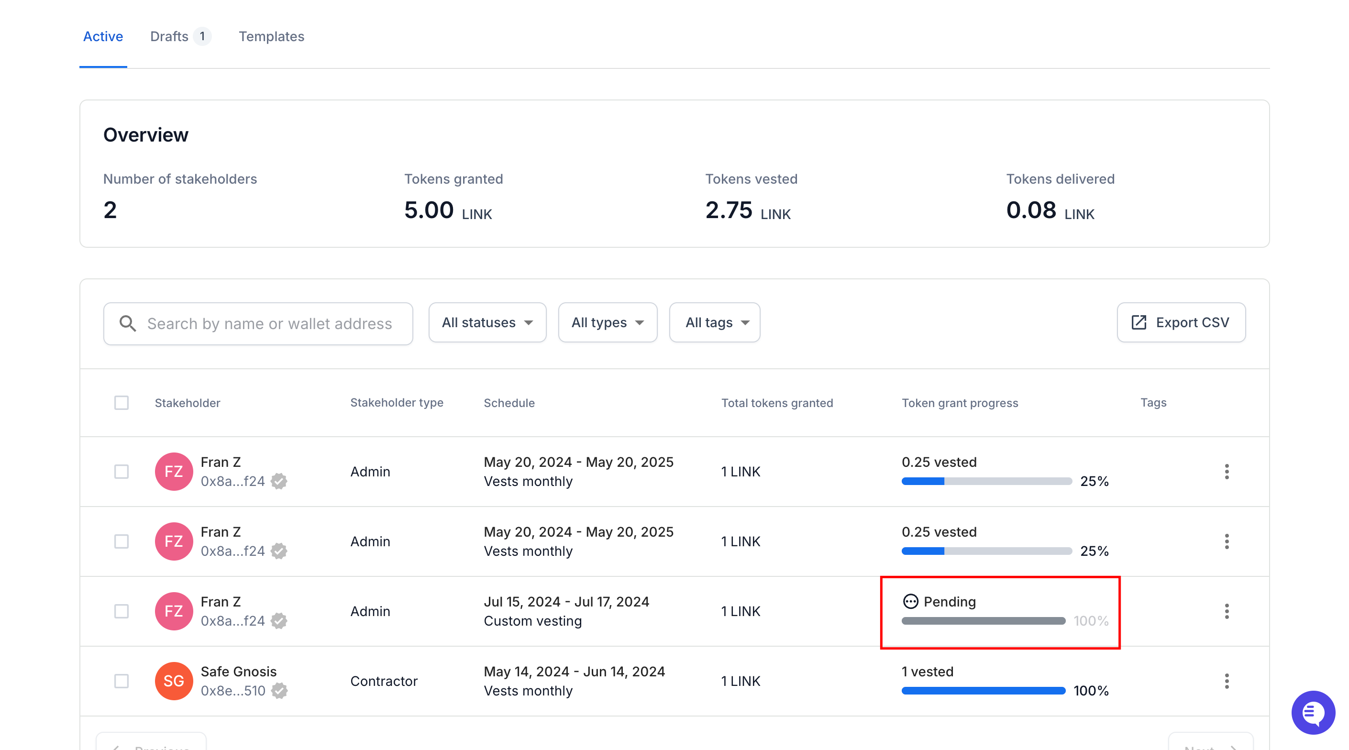
Task: Open the kebab menu on the first Fran Z row
Action: click(1227, 471)
